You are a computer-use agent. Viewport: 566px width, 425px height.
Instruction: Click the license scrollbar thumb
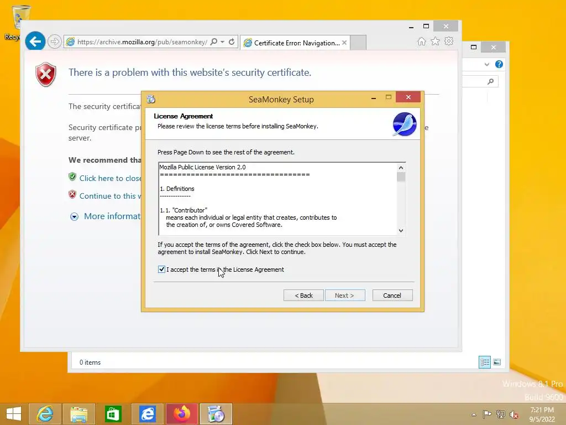pyautogui.click(x=401, y=177)
